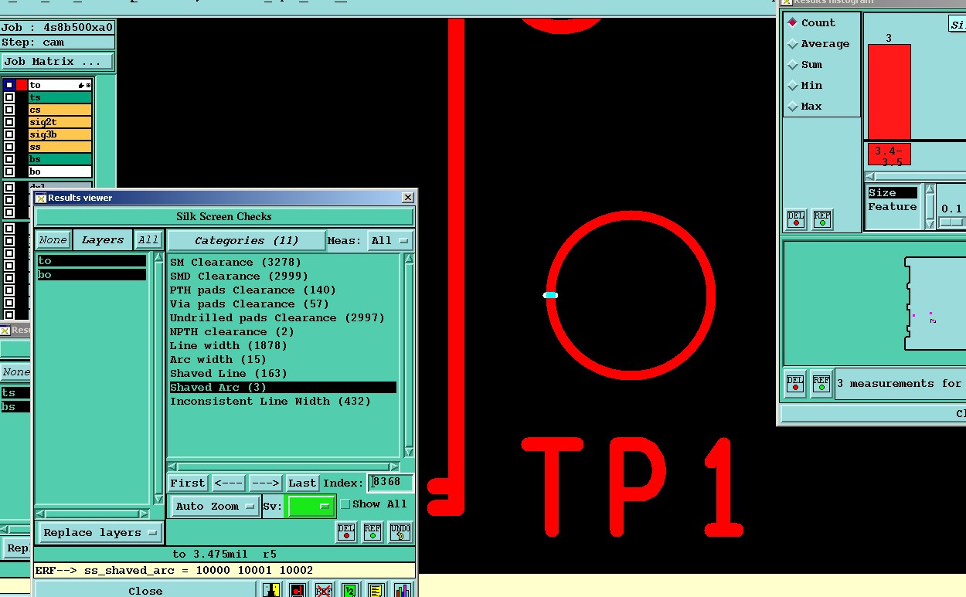Select Shaved Arc (3) category
Screen dimensions: 966x597
[283, 388]
